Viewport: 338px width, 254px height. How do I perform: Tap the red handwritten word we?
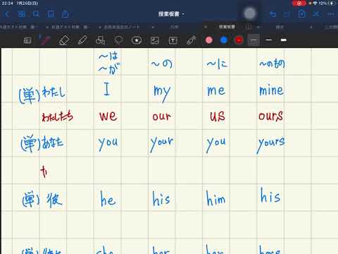108,116
